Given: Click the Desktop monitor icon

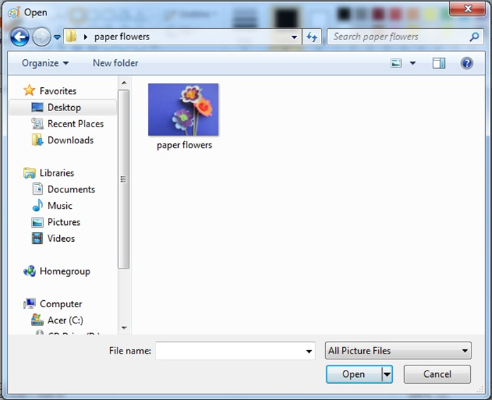Looking at the screenshot, I should tap(37, 108).
